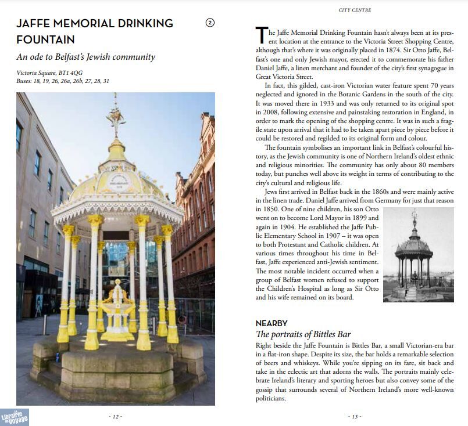The width and height of the screenshot is (468, 426).
Task: Click the line 'Great Victoria Street.'
Action: coord(284,77)
